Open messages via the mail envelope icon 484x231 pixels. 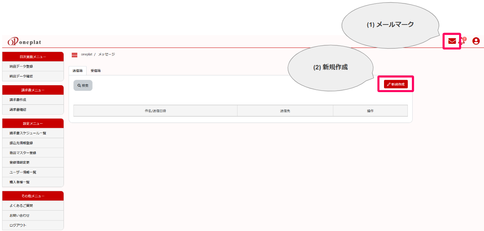tap(452, 41)
